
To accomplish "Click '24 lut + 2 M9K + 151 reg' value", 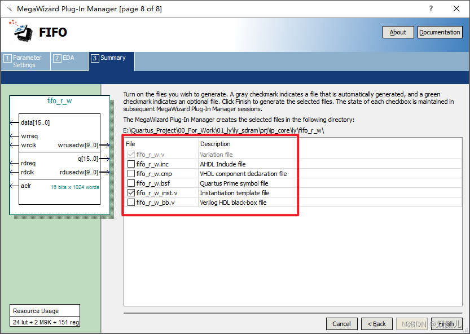I will pyautogui.click(x=46, y=322).
